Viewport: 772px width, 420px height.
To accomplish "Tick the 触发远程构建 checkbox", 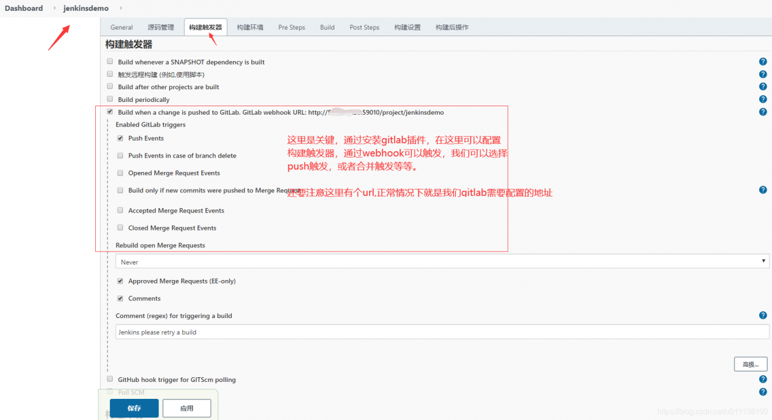I will coord(110,74).
